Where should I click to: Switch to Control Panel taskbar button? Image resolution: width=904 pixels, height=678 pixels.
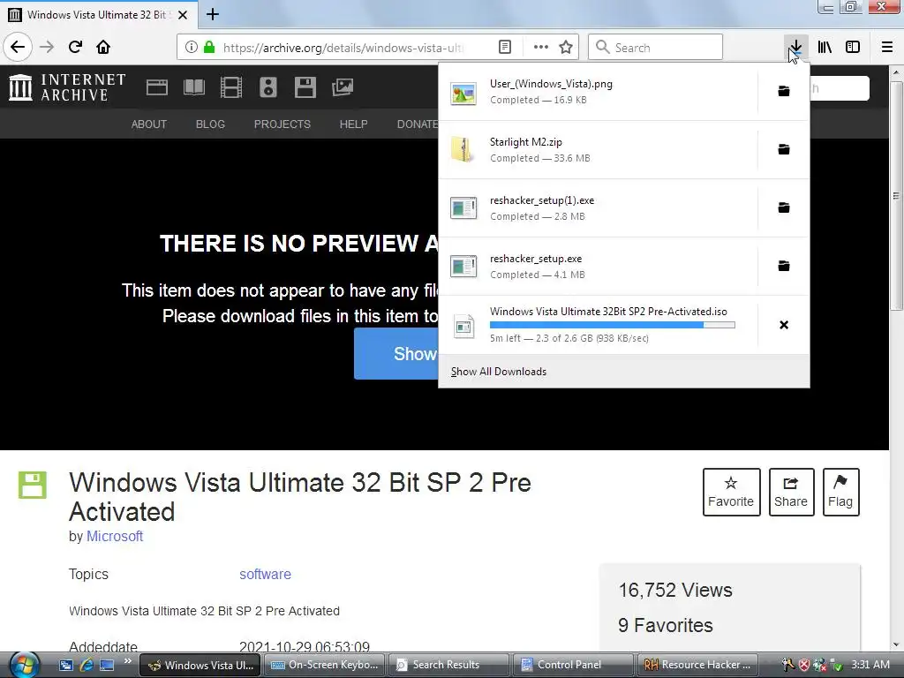573,665
